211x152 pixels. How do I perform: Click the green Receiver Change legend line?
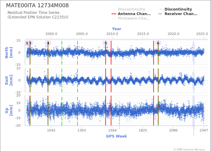tap(160, 14)
